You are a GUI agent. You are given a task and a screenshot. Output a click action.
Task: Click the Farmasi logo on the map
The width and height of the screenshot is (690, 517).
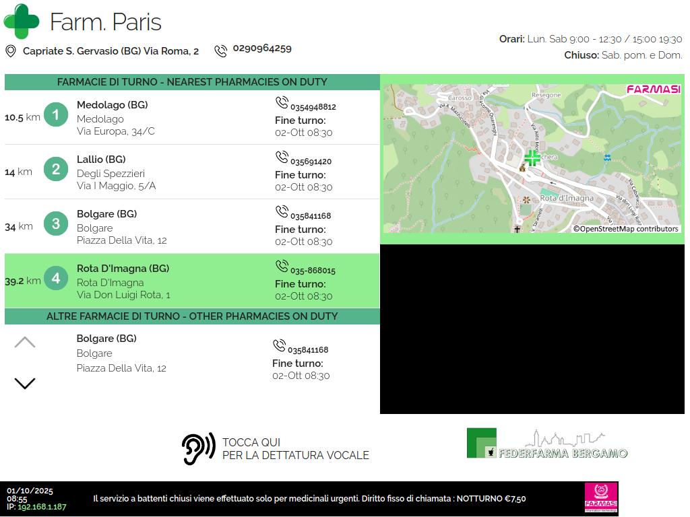point(653,90)
